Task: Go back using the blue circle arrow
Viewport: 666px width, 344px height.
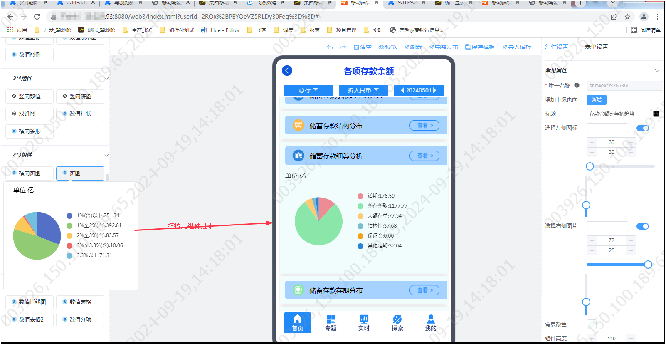Action: coord(287,71)
